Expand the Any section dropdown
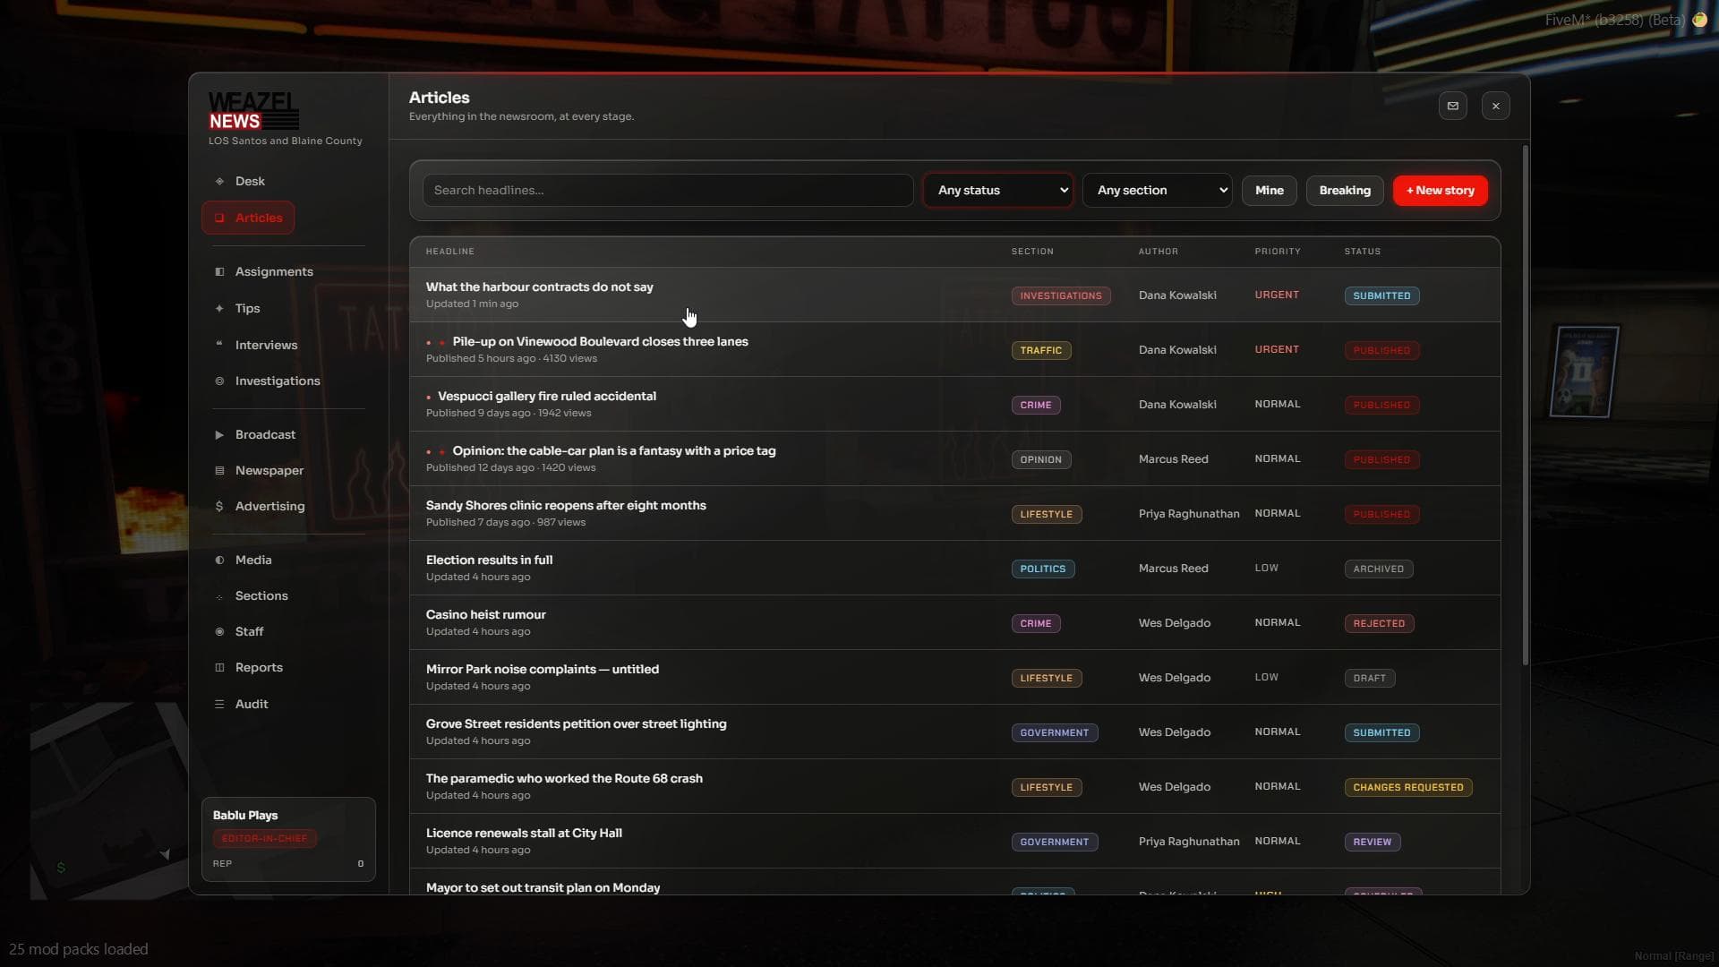This screenshot has height=967, width=1719. click(1157, 190)
